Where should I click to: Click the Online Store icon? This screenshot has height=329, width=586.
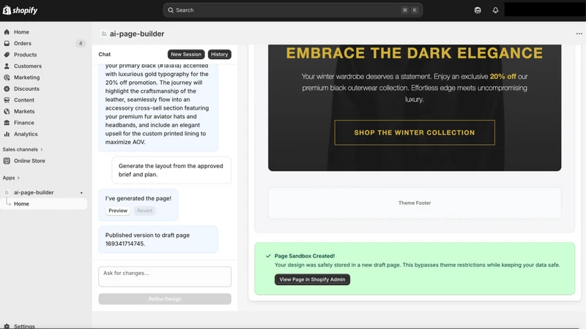coord(7,161)
